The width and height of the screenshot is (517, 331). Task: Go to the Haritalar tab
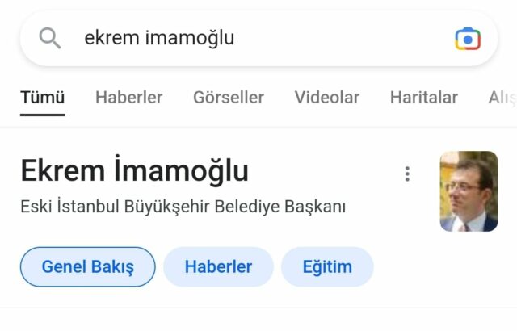[x=423, y=98]
